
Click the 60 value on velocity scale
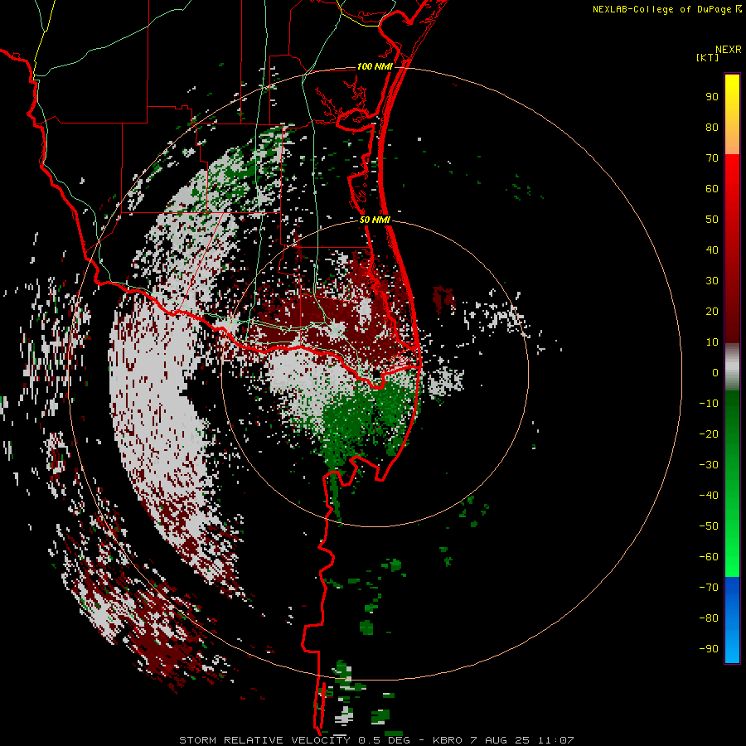click(712, 188)
